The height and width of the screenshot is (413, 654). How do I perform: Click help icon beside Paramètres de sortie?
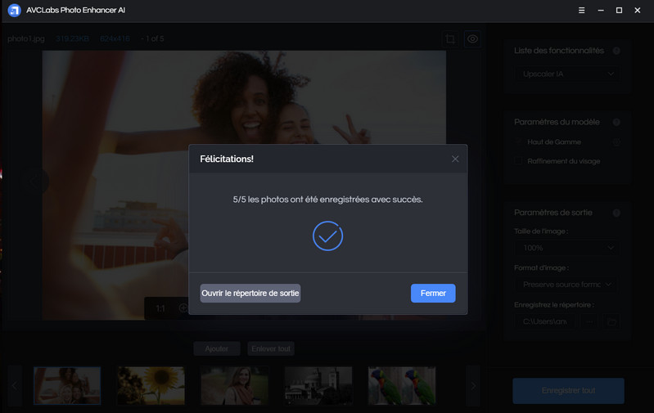pyautogui.click(x=616, y=213)
